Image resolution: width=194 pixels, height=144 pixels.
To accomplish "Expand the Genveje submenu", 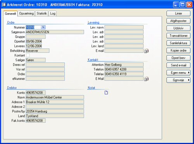I will [178, 80].
